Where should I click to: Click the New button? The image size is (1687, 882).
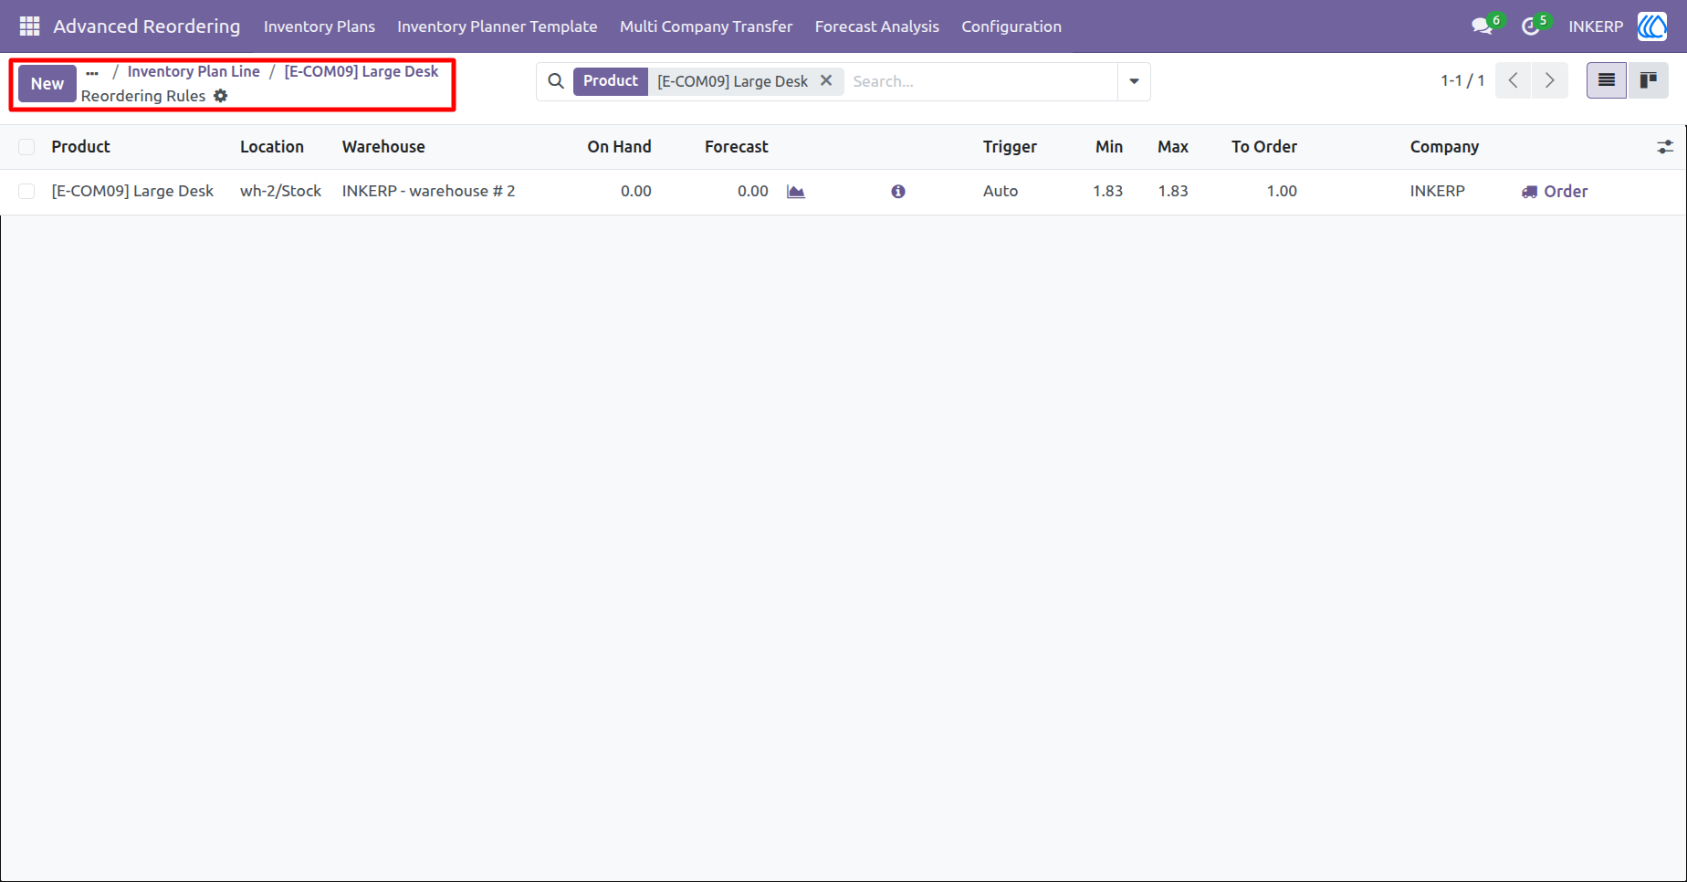47,83
